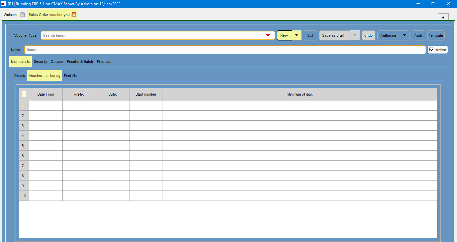Close the Sales Order vouchertype tab
This screenshot has height=242, width=457.
coord(74,15)
